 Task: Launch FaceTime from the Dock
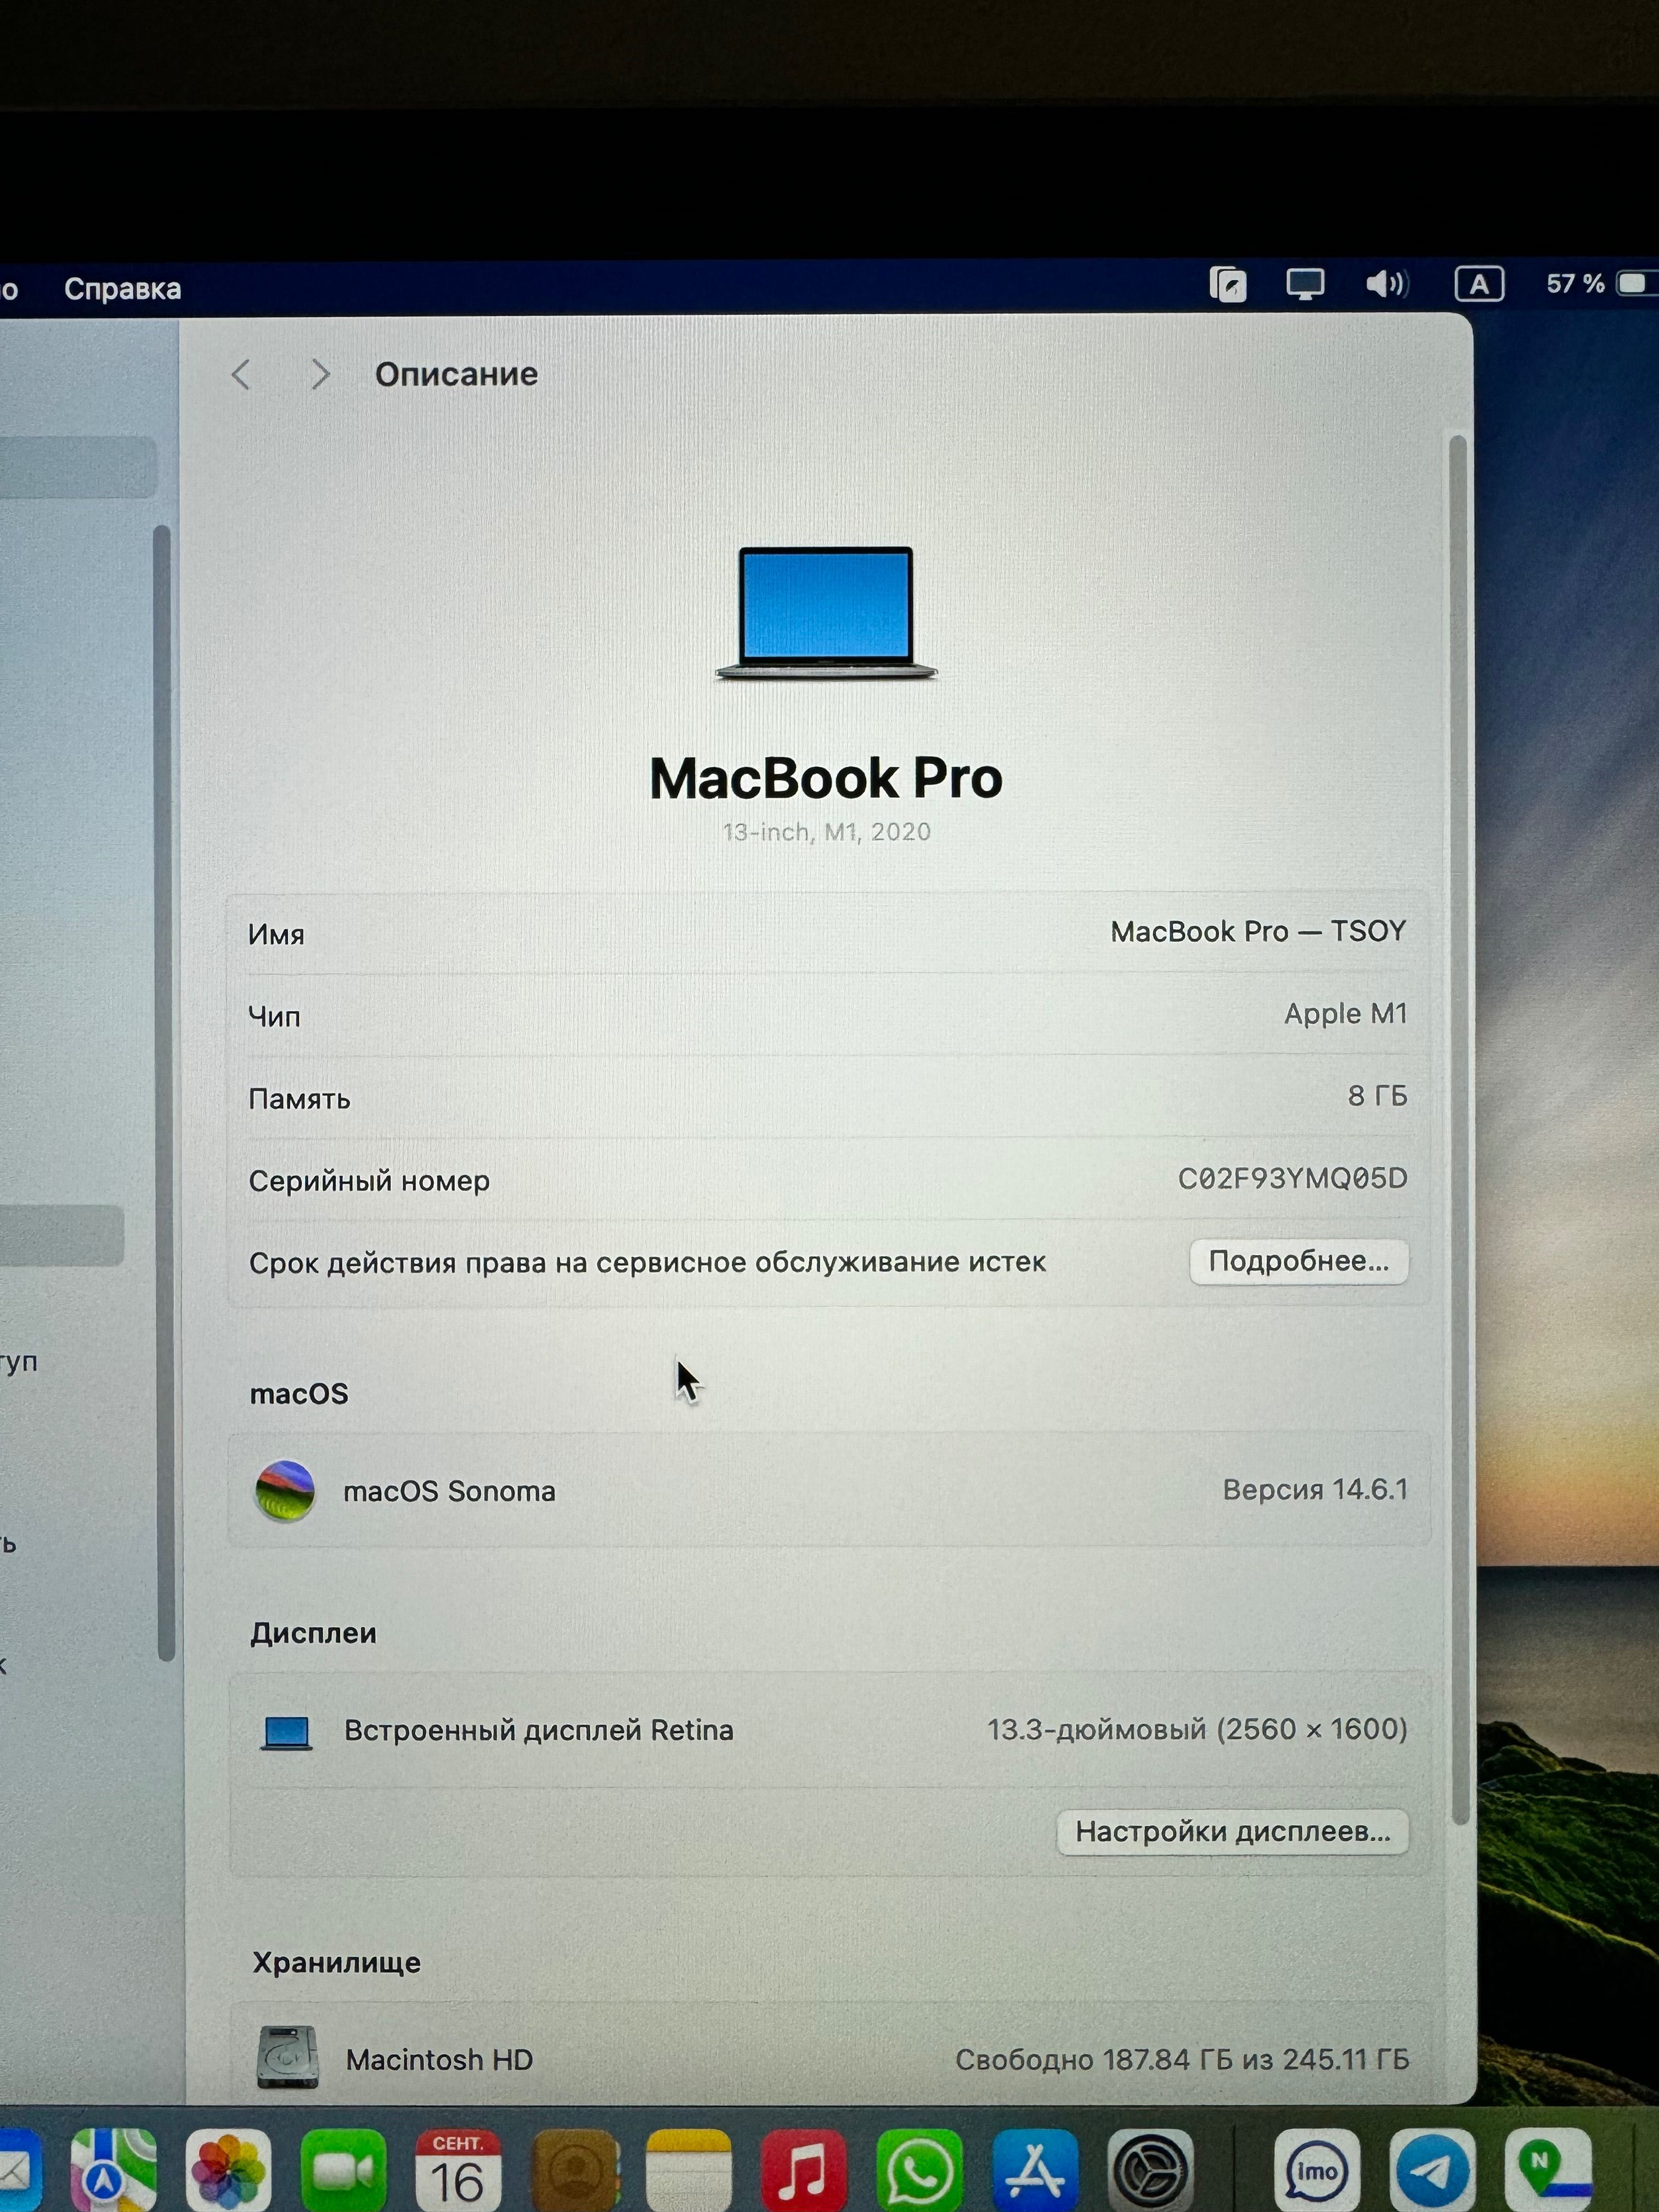point(343,2170)
